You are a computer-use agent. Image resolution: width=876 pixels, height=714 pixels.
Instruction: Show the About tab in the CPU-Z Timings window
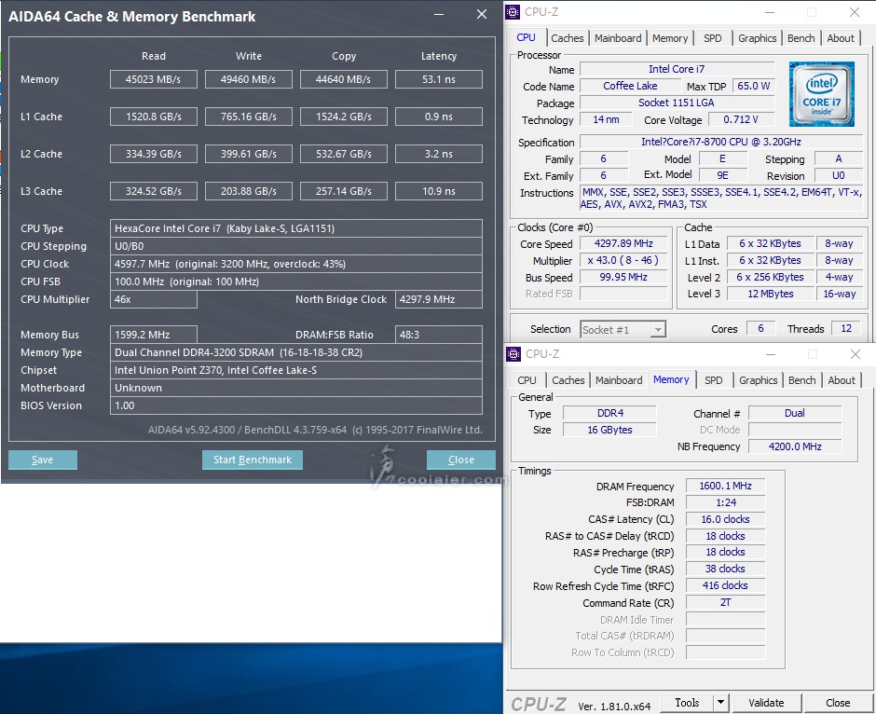842,380
